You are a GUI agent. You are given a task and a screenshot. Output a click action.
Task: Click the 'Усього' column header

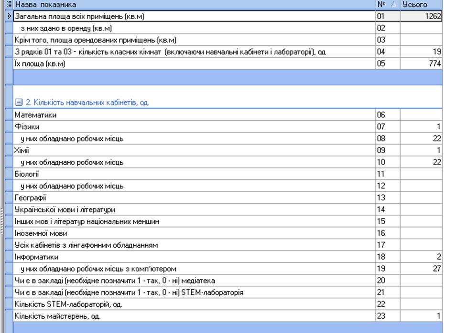pos(421,4)
